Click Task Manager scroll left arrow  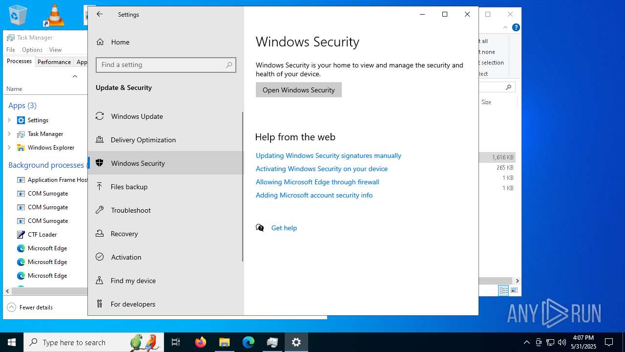[7, 291]
